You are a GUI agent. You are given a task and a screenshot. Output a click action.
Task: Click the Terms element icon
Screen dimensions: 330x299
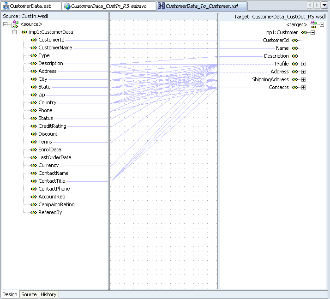coord(34,142)
